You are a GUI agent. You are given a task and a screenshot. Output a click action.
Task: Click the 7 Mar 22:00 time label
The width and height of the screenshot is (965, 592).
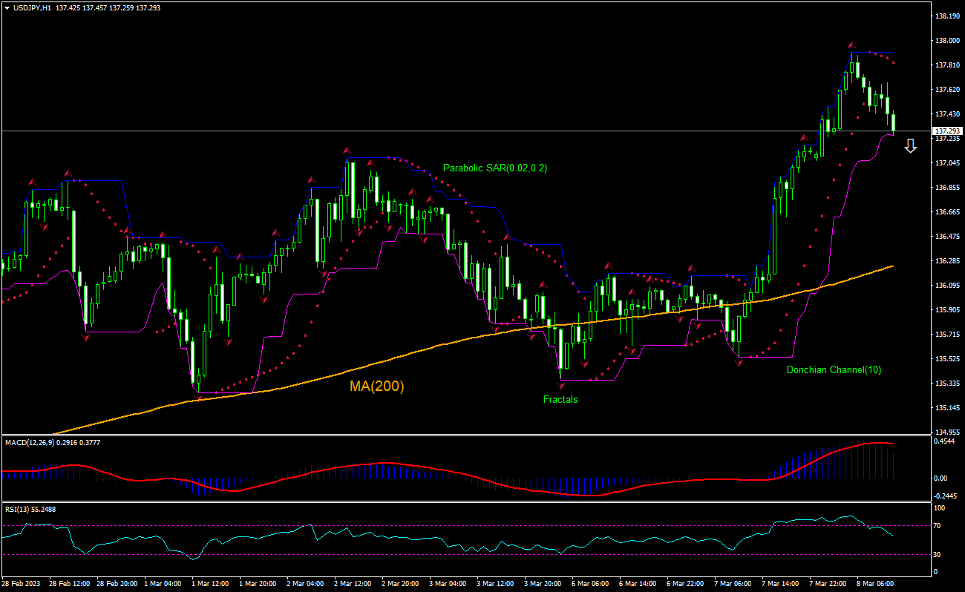[x=829, y=584]
